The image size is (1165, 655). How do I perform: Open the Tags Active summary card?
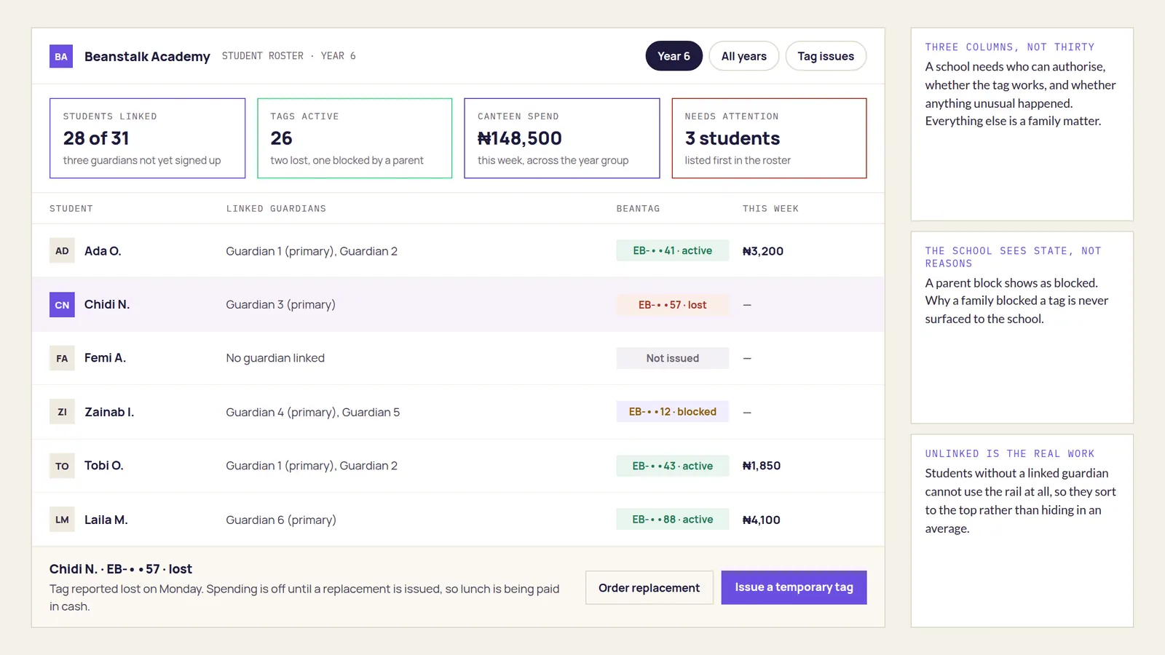(x=355, y=138)
